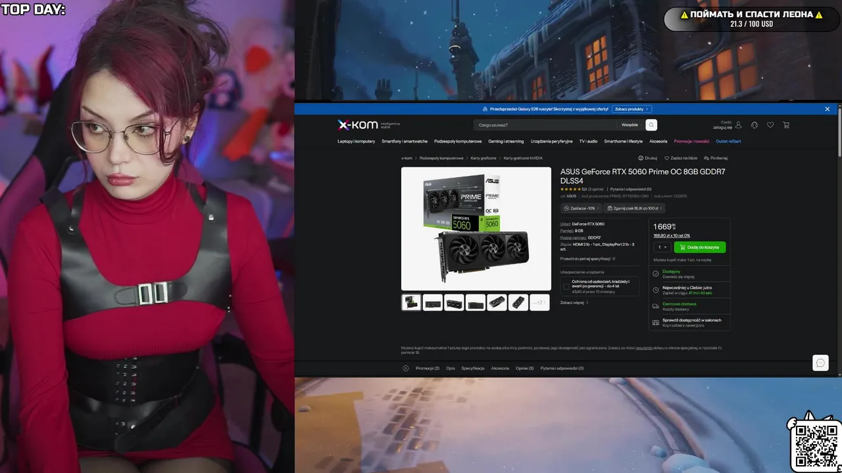Viewport: 842px width, 473px height.
Task: Open Smarthome i lifestyle menu
Action: pos(624,141)
